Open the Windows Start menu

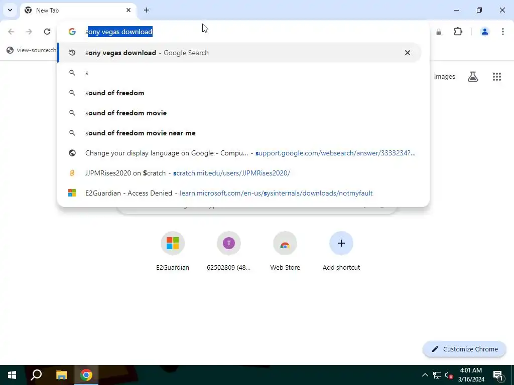point(12,375)
